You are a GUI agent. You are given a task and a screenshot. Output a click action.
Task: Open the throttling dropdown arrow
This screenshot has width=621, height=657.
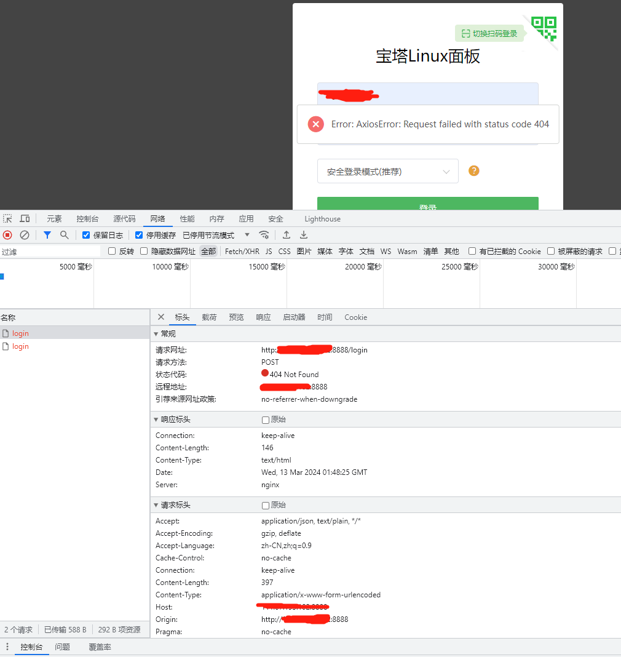247,234
